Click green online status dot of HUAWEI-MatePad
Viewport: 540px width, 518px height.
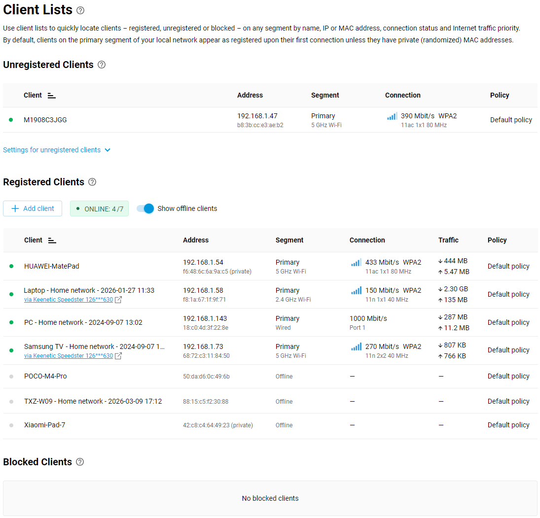tap(11, 267)
